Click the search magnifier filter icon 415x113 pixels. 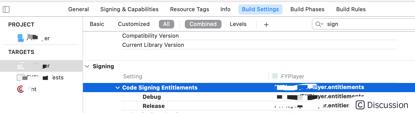coord(318,24)
